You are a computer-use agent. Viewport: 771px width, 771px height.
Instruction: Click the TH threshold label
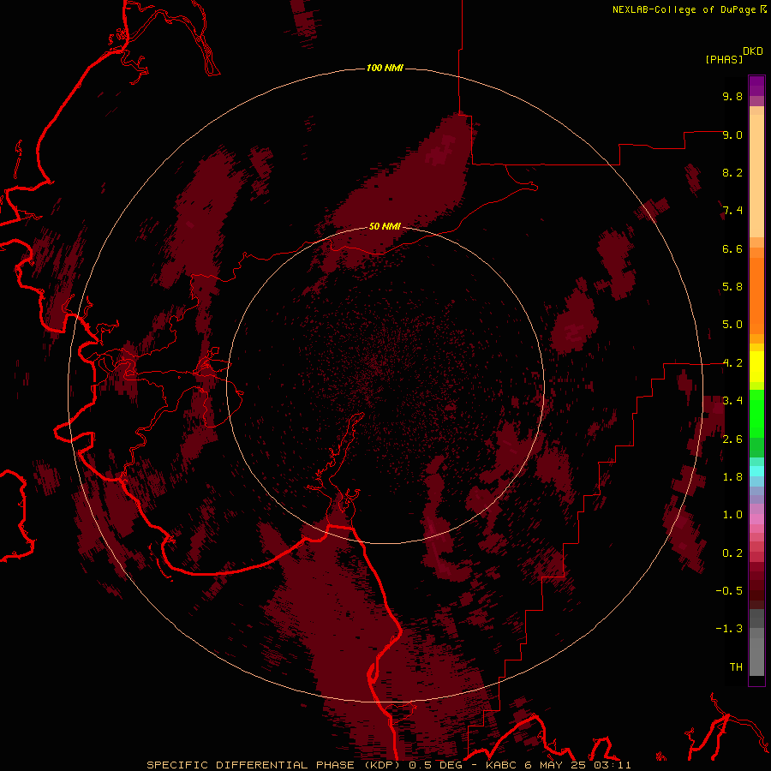(x=736, y=667)
